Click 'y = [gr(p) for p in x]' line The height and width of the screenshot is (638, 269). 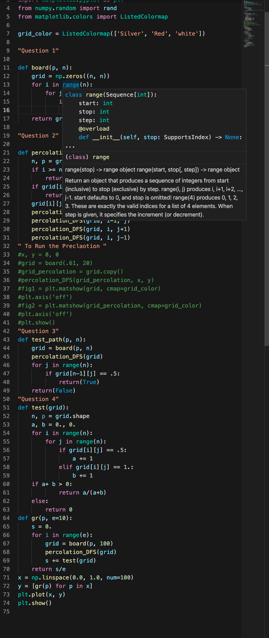(55, 586)
